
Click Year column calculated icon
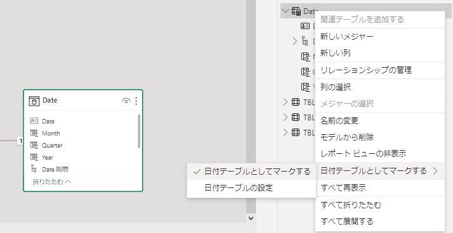pyautogui.click(x=34, y=157)
